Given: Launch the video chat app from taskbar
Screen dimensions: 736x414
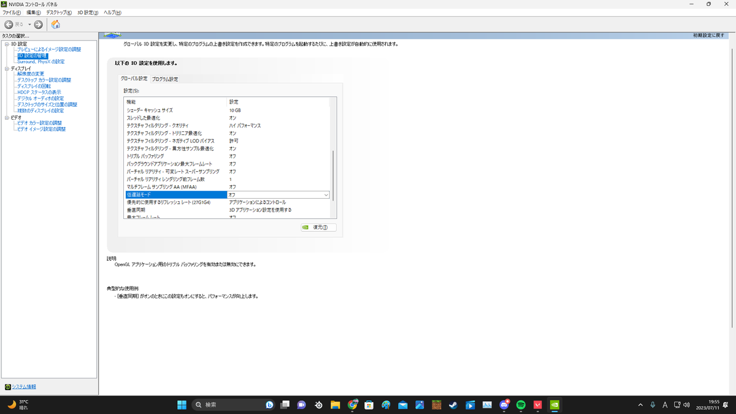Looking at the screenshot, I should pos(302,405).
